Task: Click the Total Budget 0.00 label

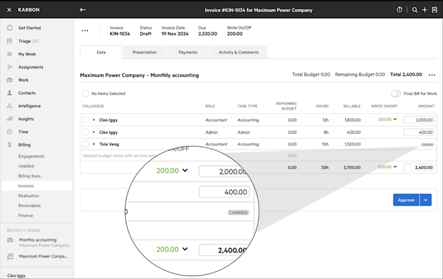Action: [311, 75]
